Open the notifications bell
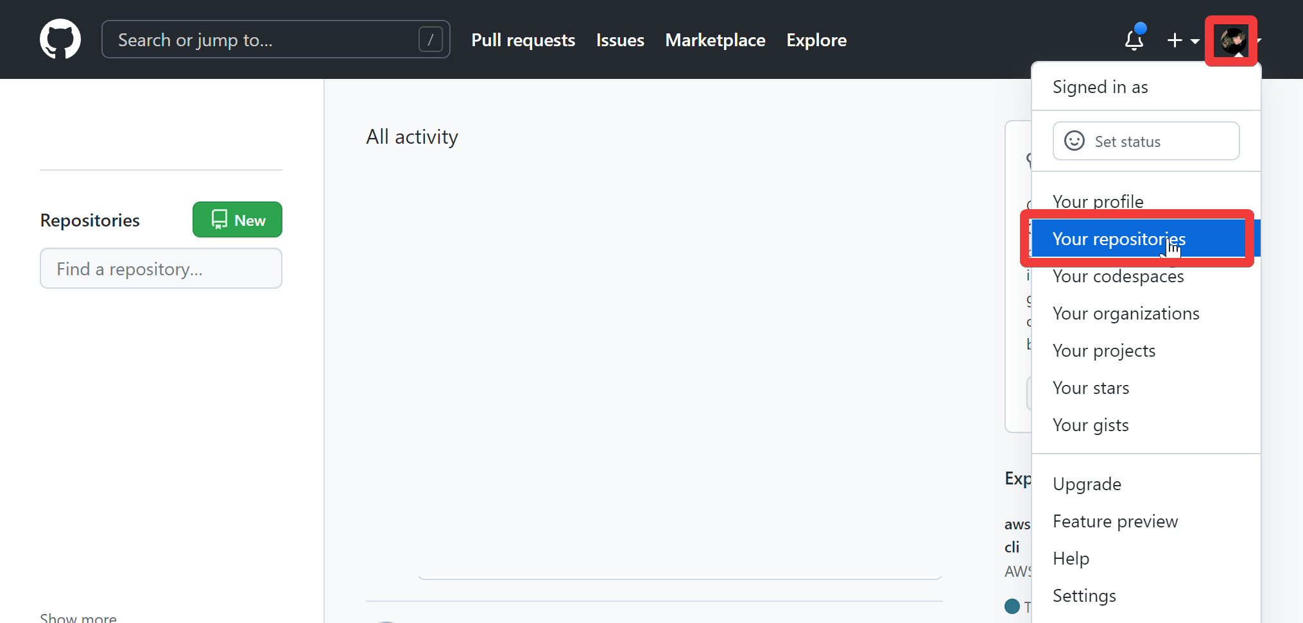Image resolution: width=1303 pixels, height=623 pixels. 1134,40
